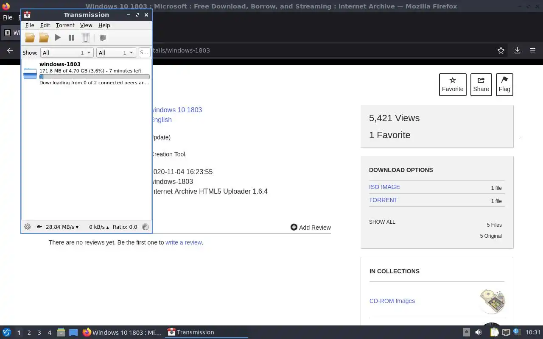Open the File menu in Transmission
This screenshot has height=339, width=543.
(x=30, y=25)
